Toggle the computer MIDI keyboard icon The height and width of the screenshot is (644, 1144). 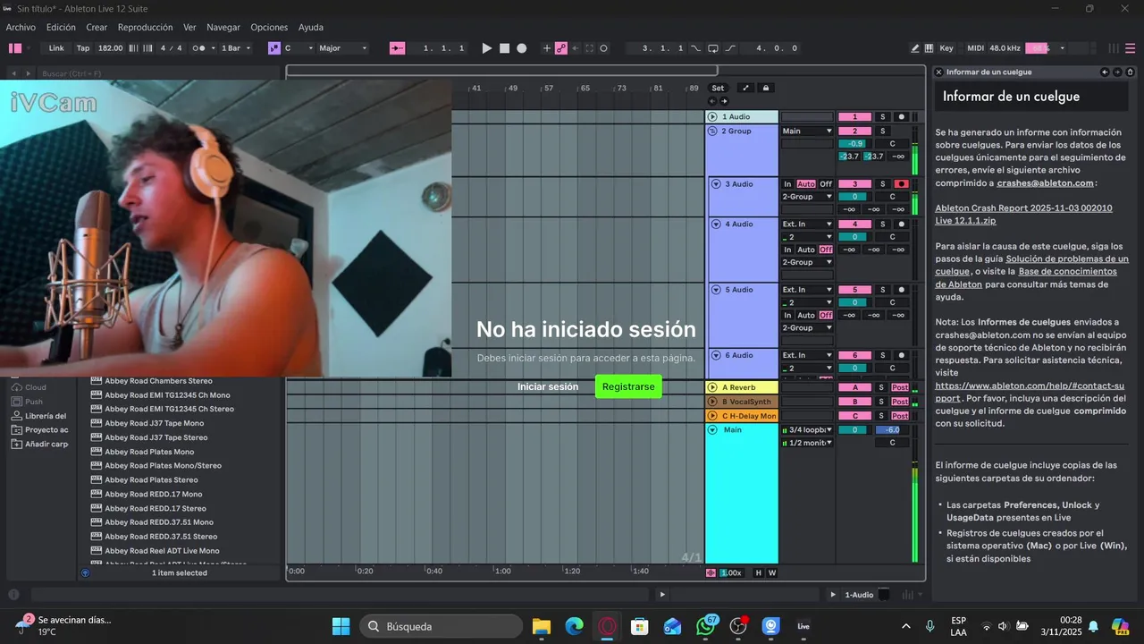pos(929,48)
